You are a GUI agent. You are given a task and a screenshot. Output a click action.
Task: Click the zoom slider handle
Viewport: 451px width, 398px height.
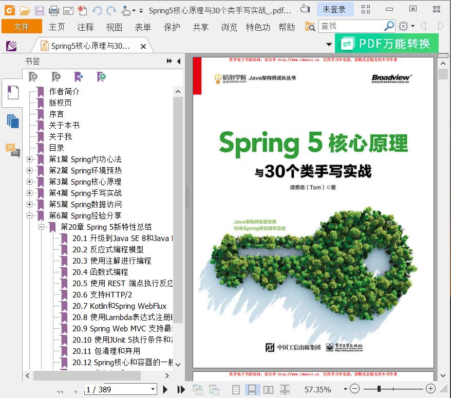(x=379, y=389)
